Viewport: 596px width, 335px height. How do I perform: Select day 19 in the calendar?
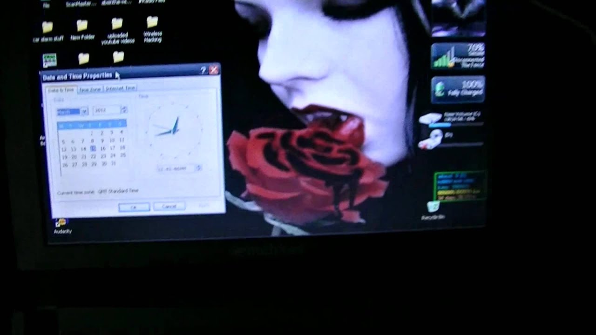(x=64, y=158)
